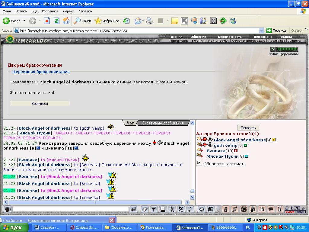This screenshot has width=309, height=232.
Task: Open the Справка menu
Action: pos(85,11)
